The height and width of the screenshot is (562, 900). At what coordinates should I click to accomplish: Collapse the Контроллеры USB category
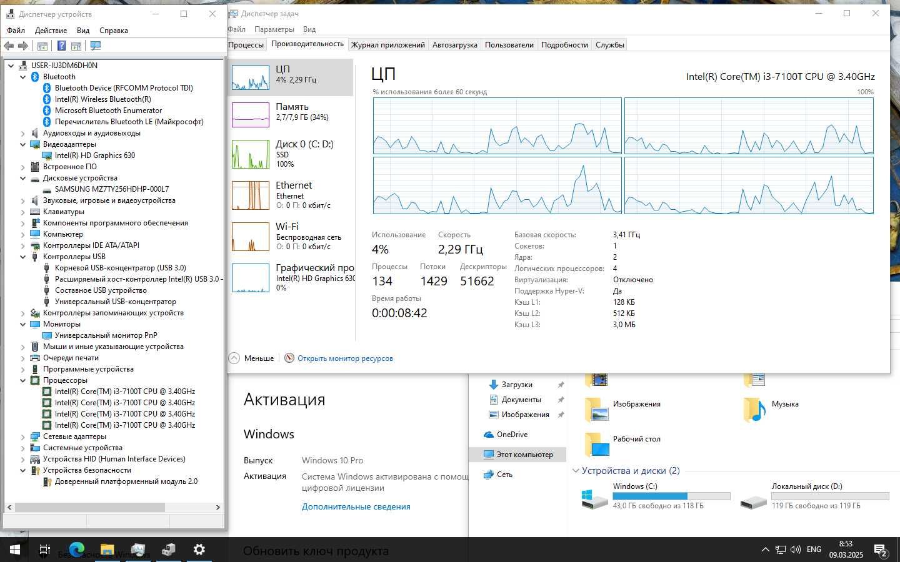point(23,257)
